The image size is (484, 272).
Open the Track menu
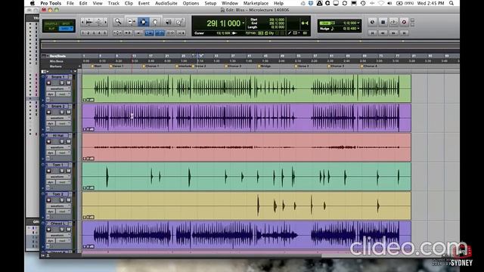(113, 3)
